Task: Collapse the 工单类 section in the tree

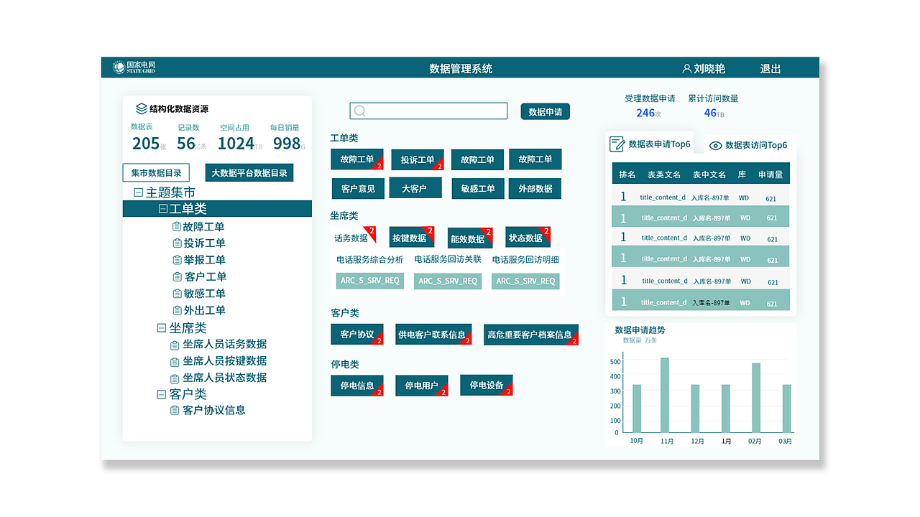Action: 162,208
